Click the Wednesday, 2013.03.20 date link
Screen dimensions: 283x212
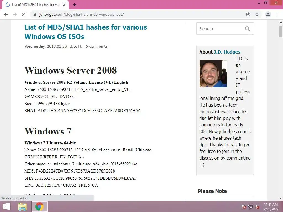tap(46, 46)
